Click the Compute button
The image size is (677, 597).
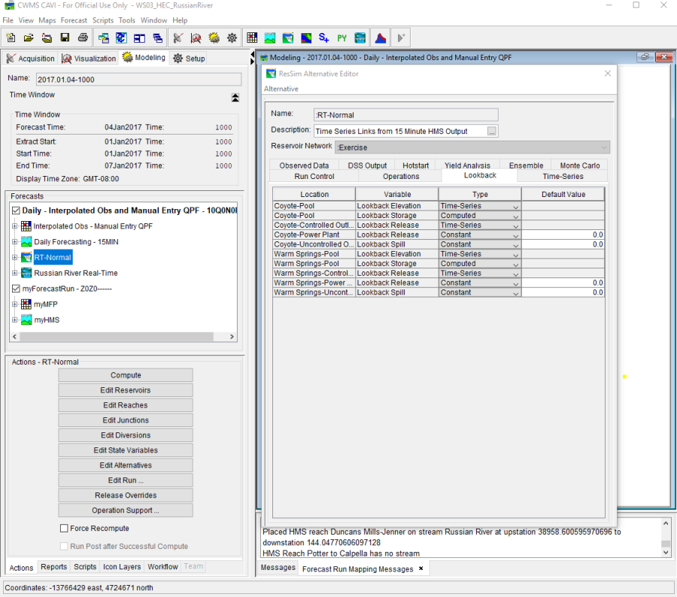[126, 375]
